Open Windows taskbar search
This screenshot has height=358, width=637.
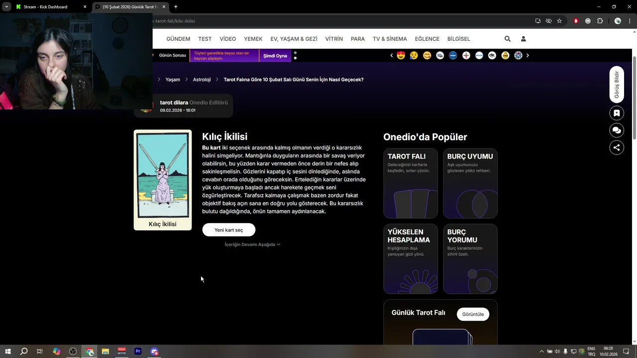(x=24, y=352)
